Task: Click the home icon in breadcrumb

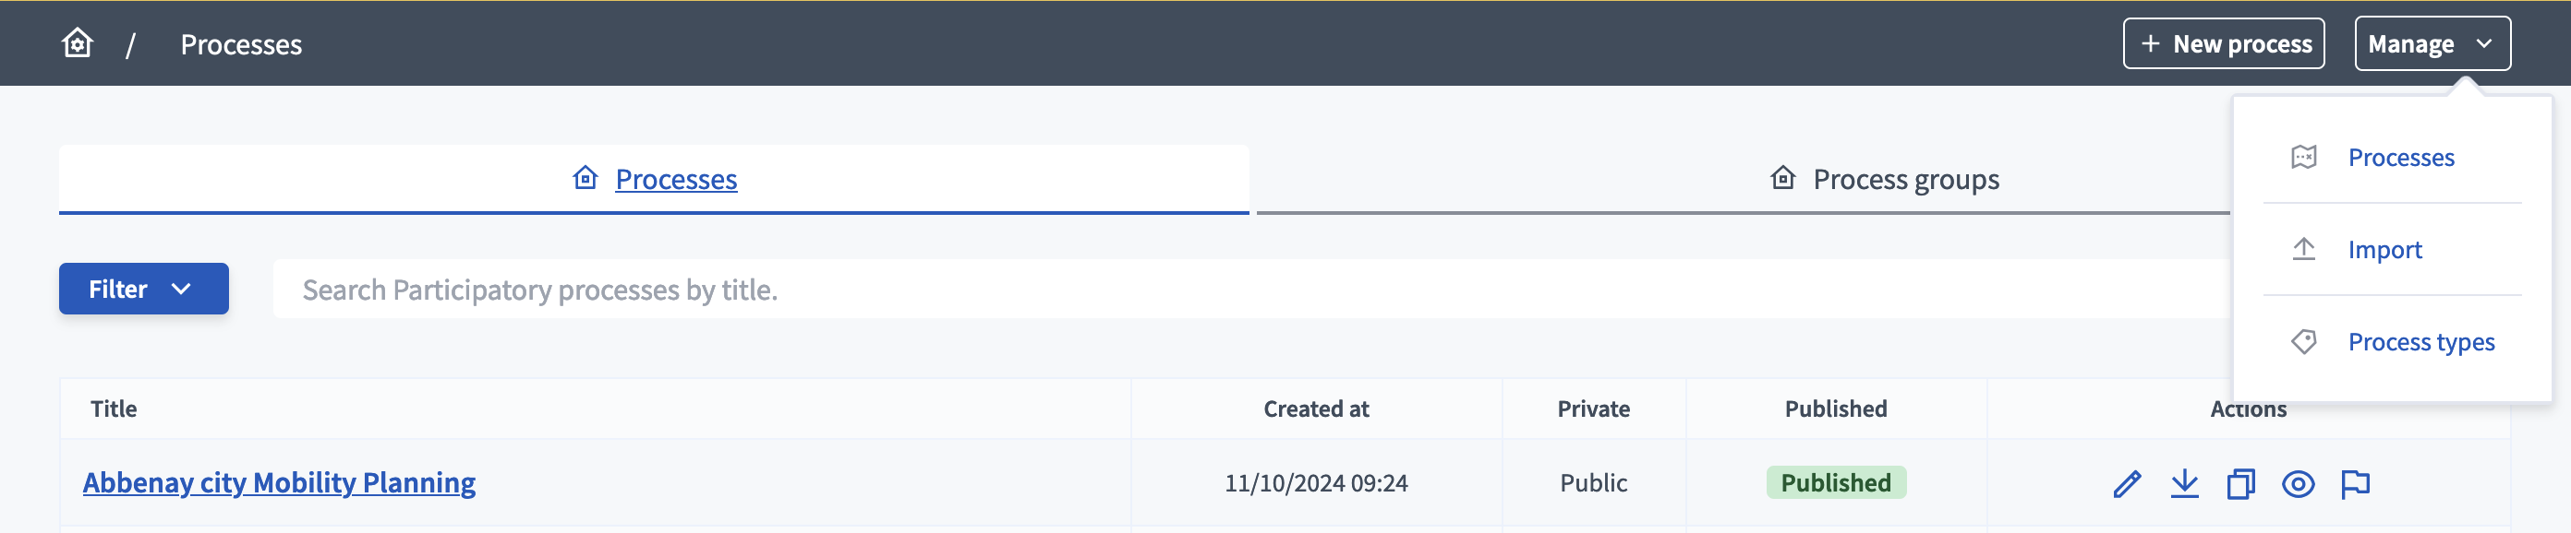Action: click(77, 42)
